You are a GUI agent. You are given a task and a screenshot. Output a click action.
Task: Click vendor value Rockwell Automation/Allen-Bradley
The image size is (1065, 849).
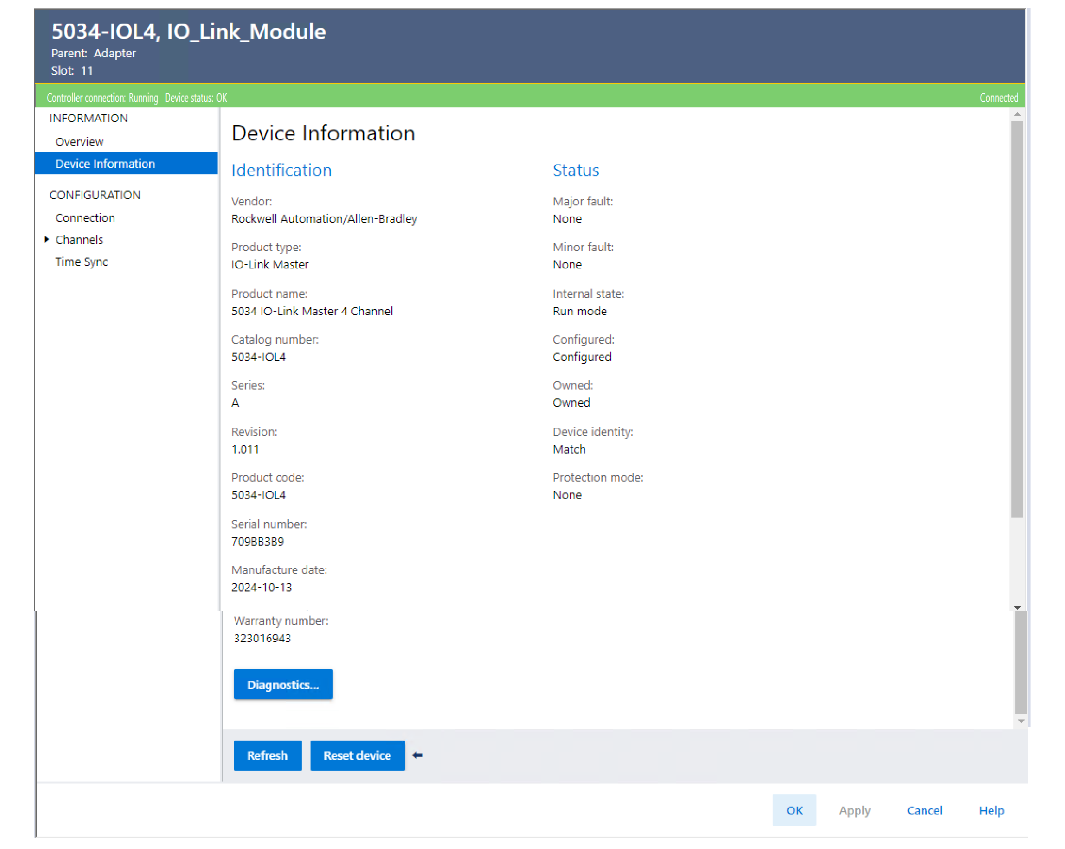coord(324,219)
